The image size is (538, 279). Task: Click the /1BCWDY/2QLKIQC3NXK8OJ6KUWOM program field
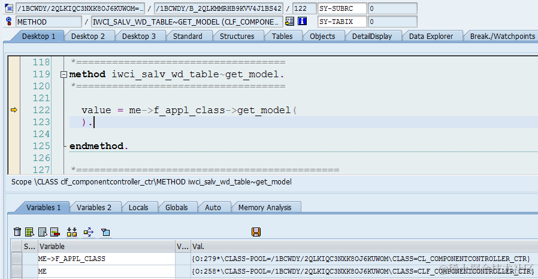coord(80,8)
